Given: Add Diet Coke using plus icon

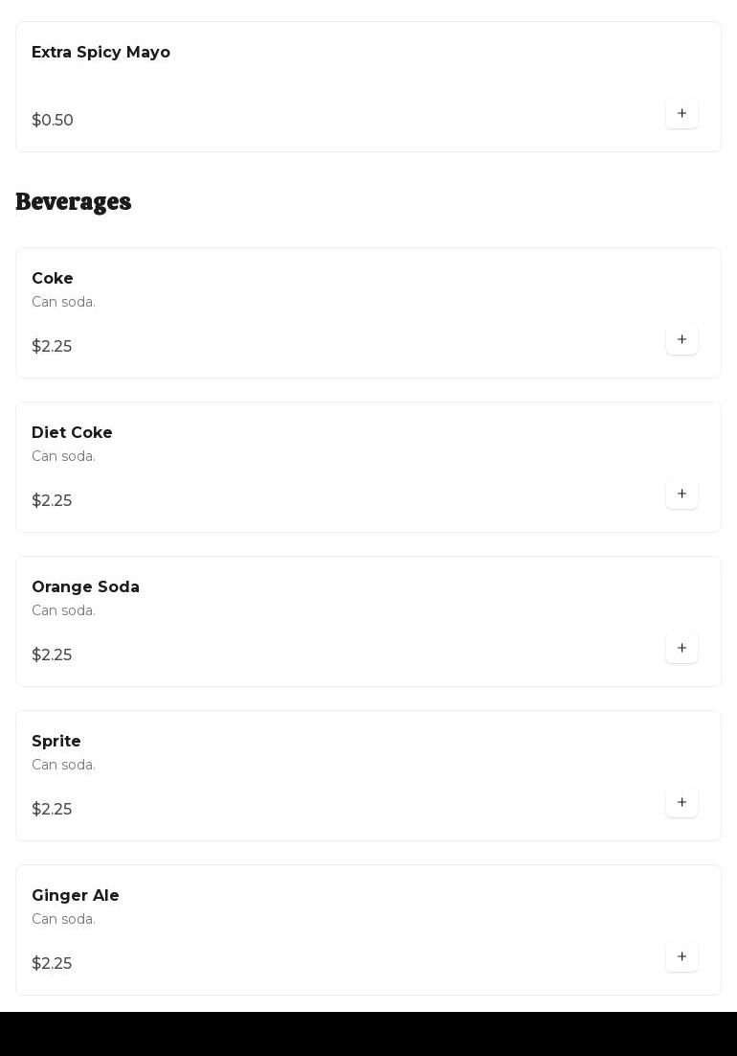Looking at the screenshot, I should click(681, 494).
